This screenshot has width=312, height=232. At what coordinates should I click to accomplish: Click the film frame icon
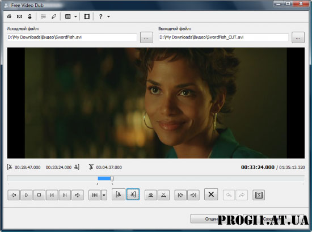[x=87, y=16]
